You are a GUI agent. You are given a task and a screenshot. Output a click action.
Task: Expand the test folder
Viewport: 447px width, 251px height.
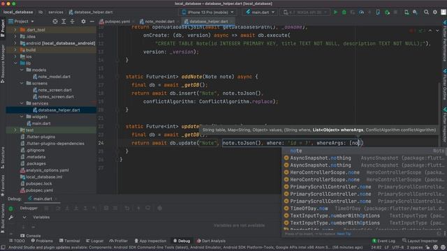pyautogui.click(x=15, y=130)
